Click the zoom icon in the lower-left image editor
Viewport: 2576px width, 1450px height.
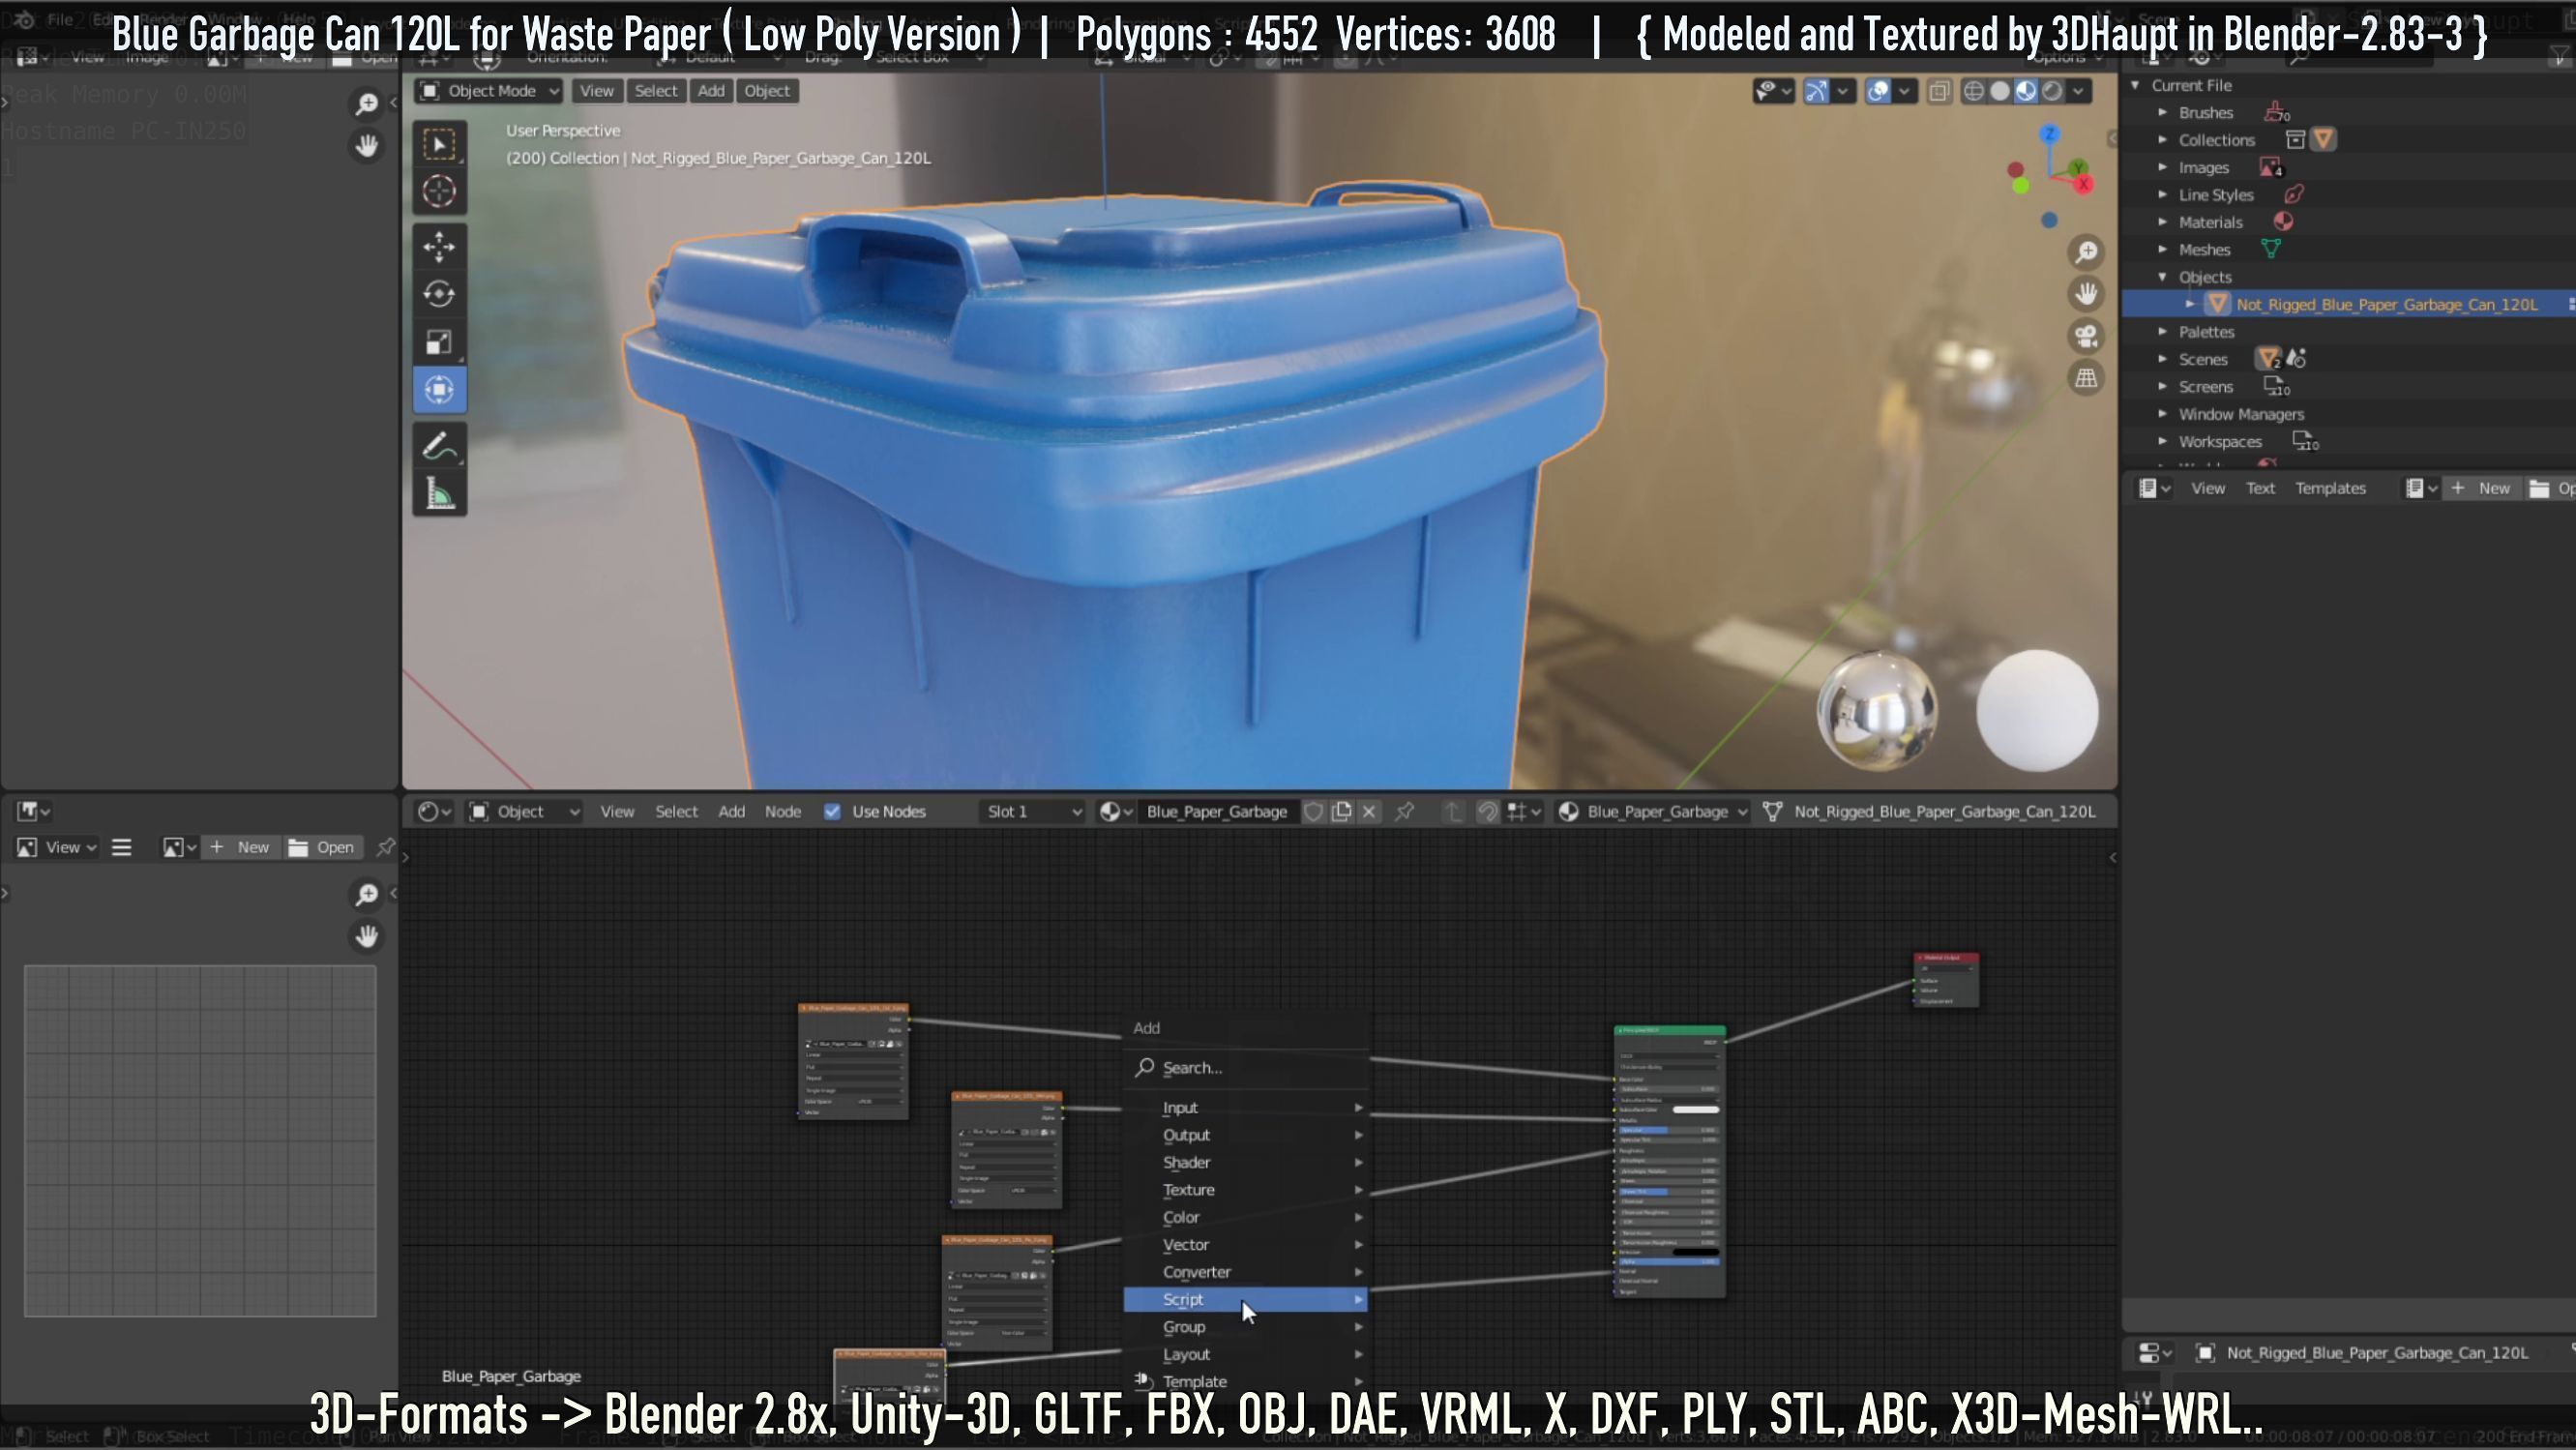[x=367, y=894]
